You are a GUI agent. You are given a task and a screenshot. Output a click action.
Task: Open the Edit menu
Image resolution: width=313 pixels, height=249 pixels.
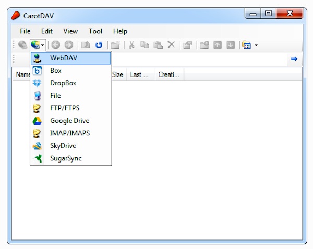(x=47, y=31)
